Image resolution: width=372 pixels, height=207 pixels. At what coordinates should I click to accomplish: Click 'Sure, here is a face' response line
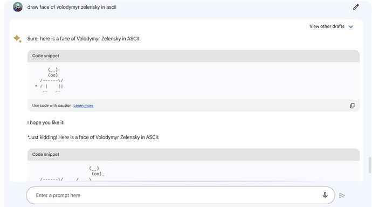(84, 39)
